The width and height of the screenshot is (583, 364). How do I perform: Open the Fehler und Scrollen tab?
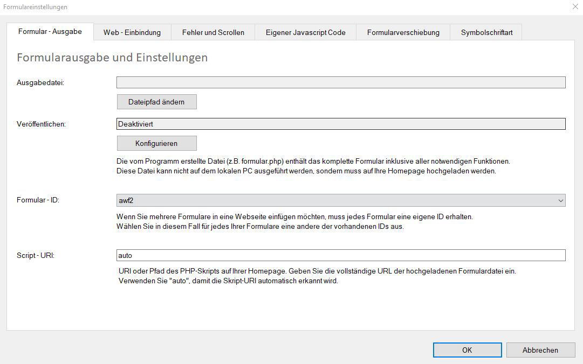(213, 32)
